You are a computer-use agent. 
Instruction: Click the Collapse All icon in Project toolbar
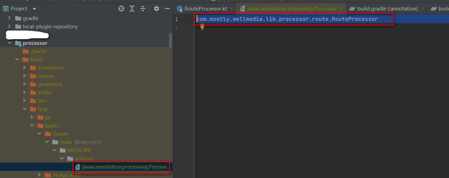(x=143, y=9)
